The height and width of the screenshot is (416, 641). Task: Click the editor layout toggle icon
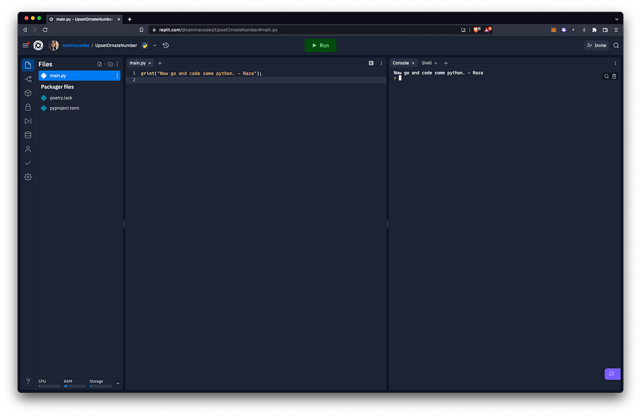[x=371, y=63]
